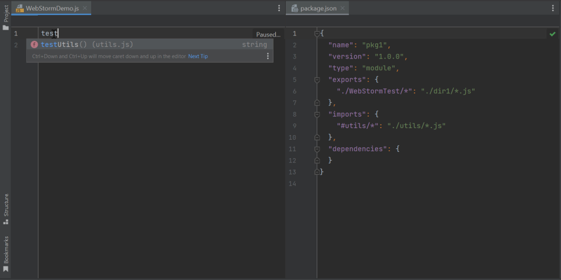Click the string return type label

tap(254, 45)
